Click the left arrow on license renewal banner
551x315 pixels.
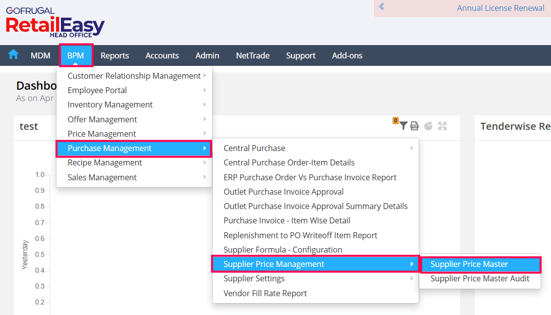pyautogui.click(x=382, y=7)
